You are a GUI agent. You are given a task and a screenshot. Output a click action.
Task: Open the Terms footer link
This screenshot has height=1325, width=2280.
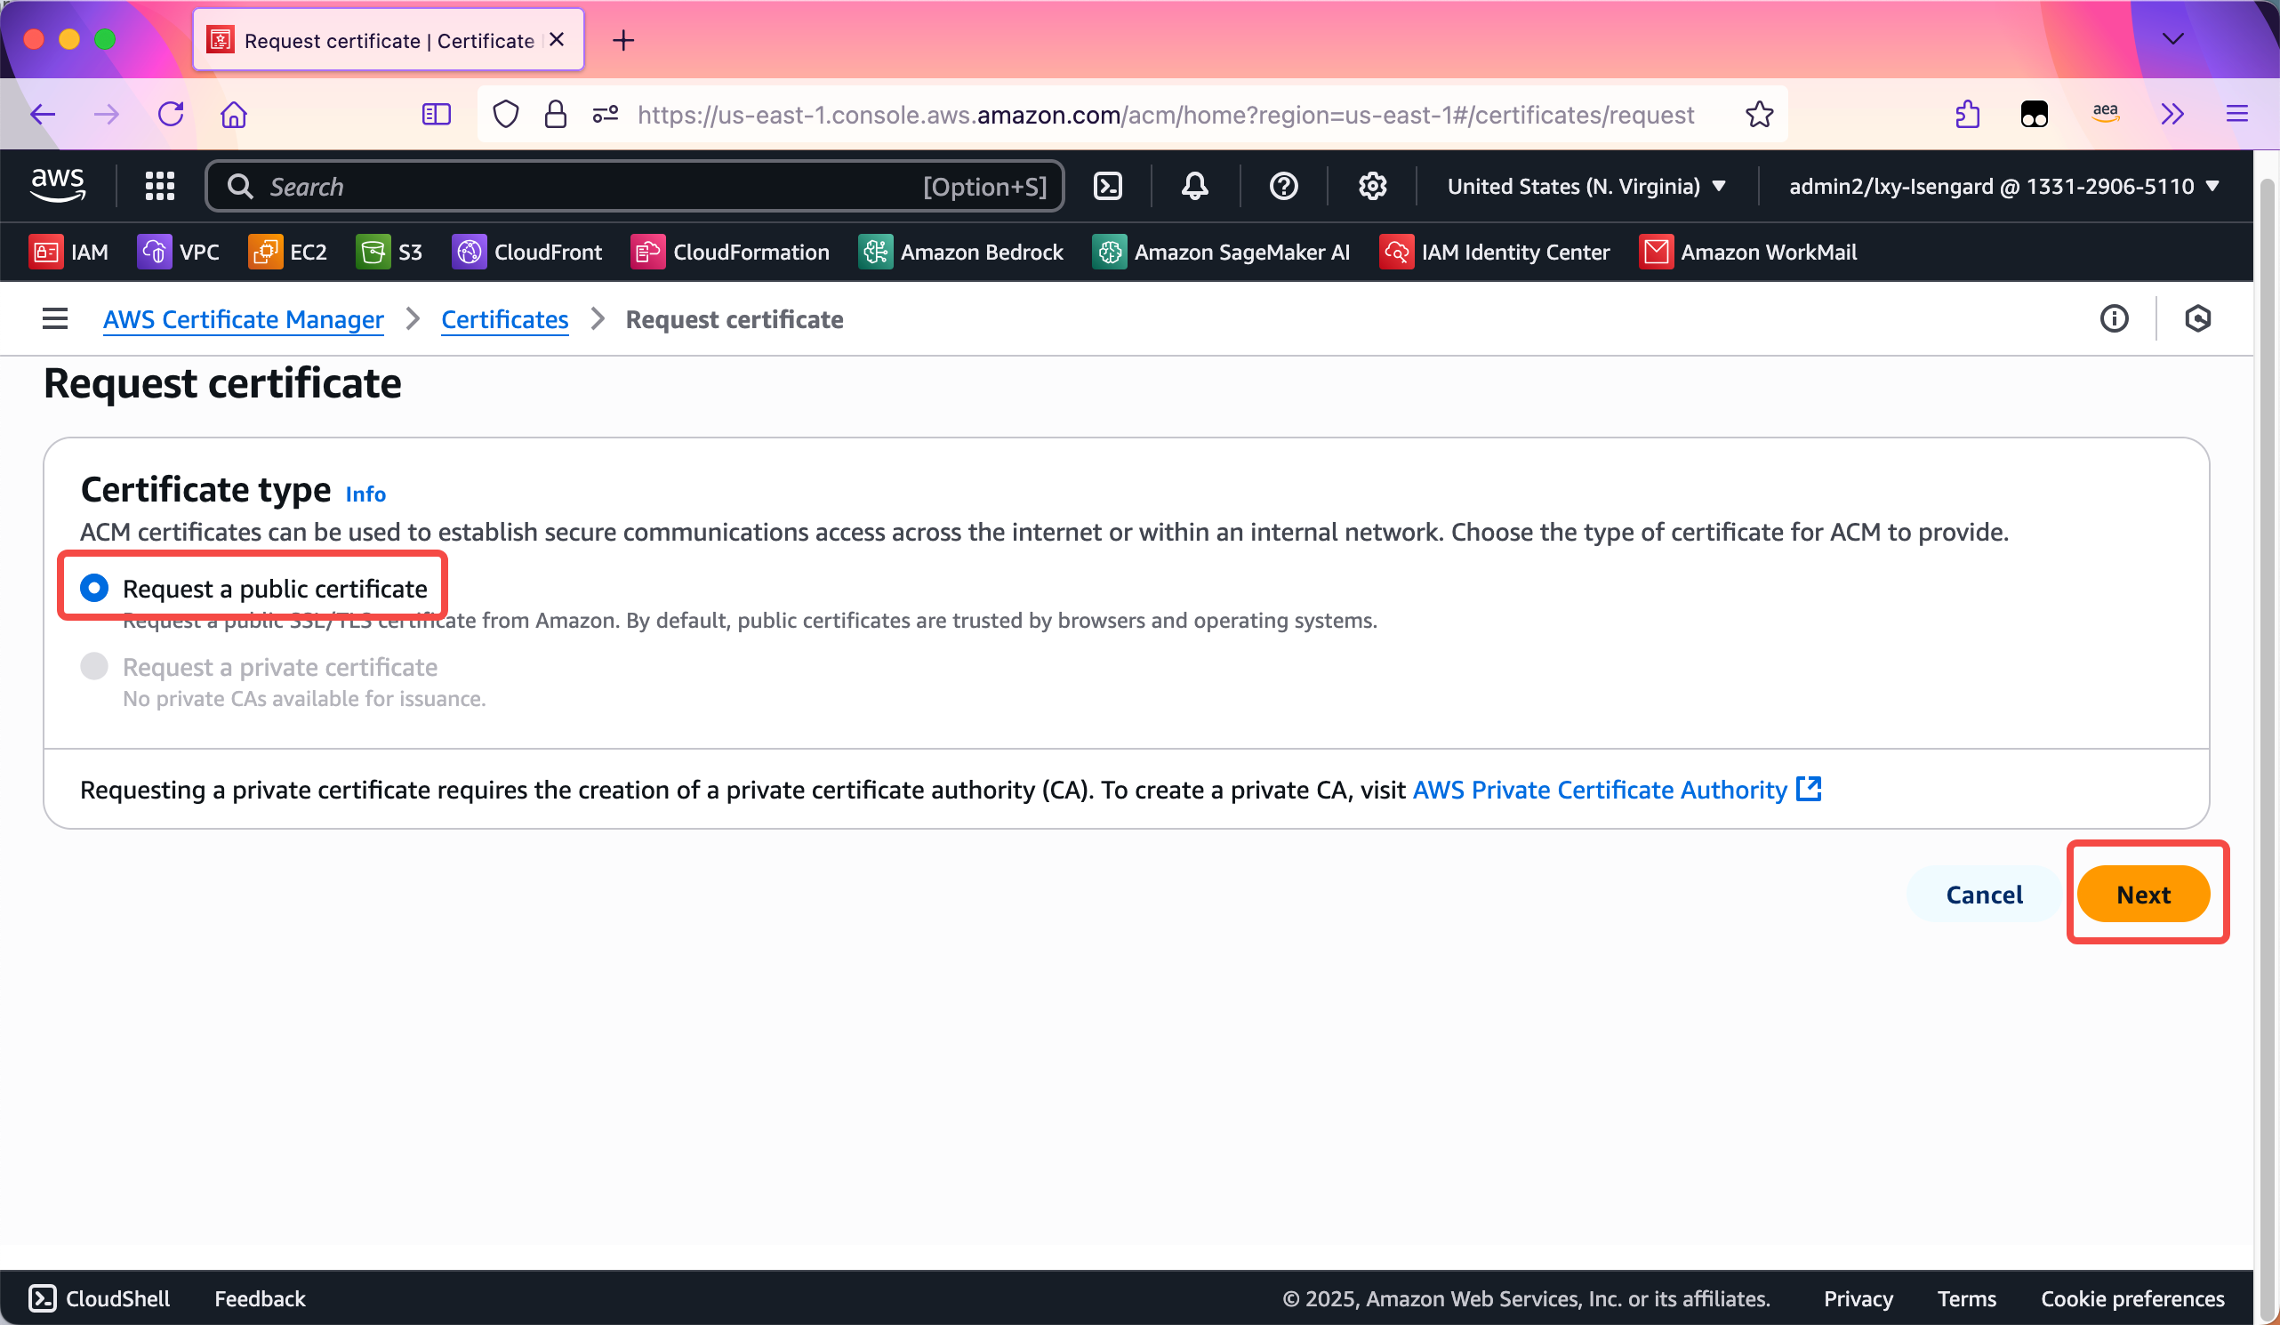tap(1967, 1298)
